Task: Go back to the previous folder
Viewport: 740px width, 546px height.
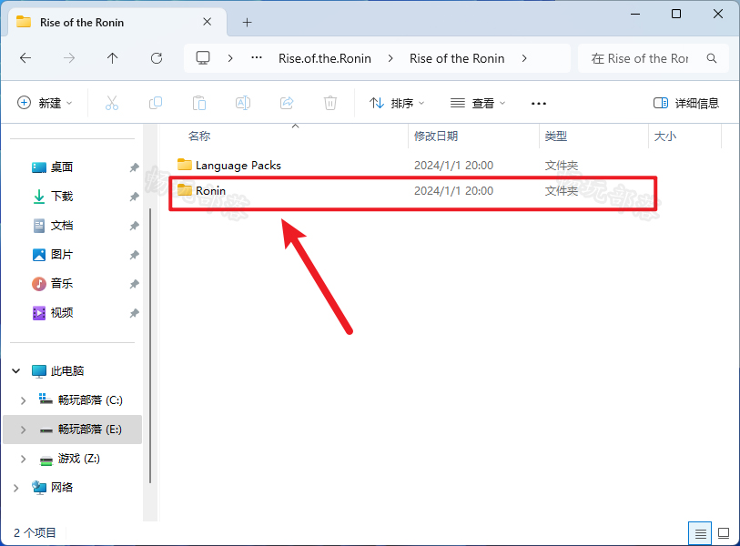Action: pyautogui.click(x=25, y=58)
